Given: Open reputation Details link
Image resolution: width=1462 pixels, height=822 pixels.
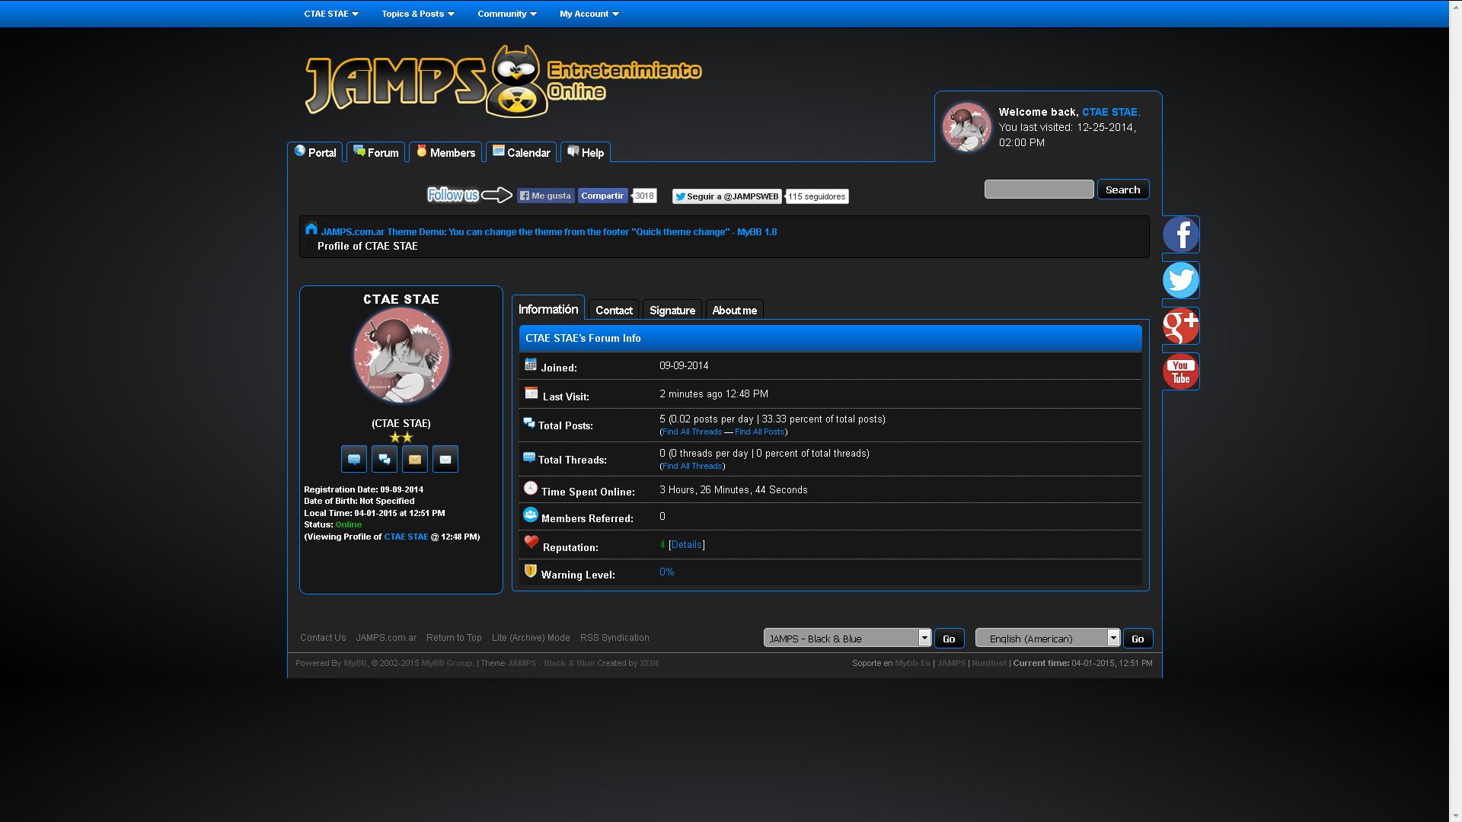Looking at the screenshot, I should pos(686,545).
